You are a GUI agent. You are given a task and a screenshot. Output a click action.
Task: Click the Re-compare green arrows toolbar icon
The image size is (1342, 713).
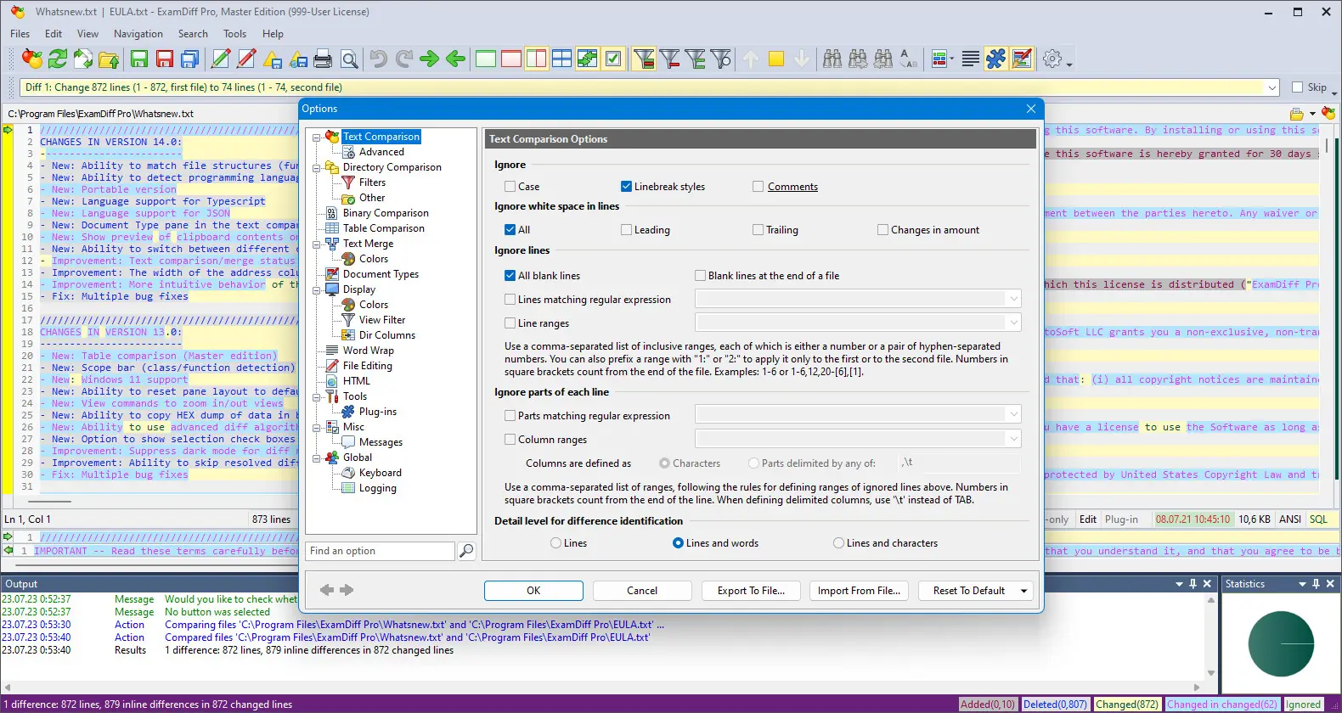(x=58, y=59)
